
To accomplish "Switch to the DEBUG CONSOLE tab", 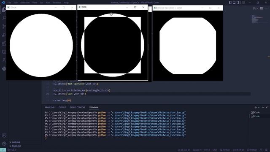I will (78, 107).
